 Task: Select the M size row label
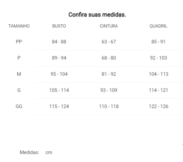[19, 74]
